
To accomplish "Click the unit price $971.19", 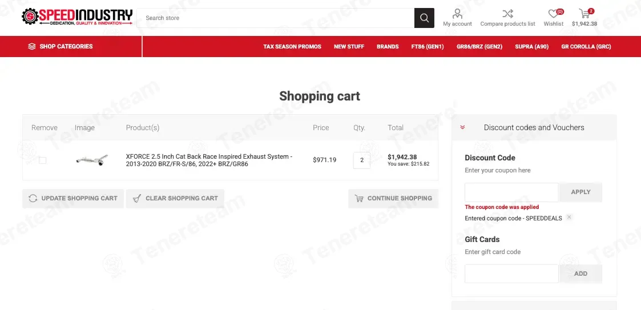I will click(325, 160).
